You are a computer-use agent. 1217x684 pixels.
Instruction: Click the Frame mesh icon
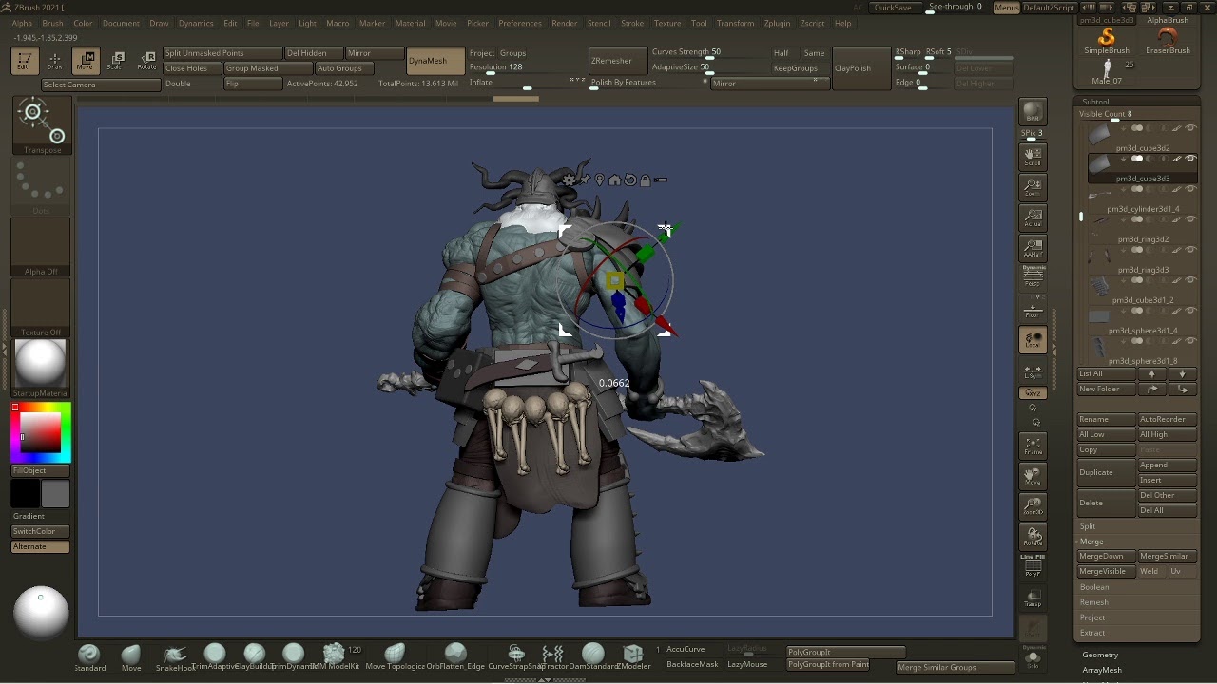click(1033, 446)
